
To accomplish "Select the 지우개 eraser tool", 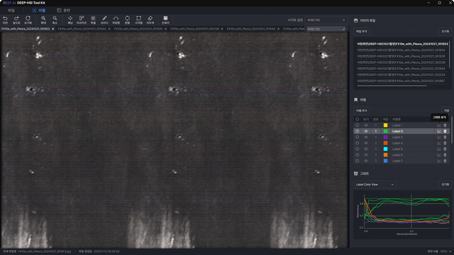I will click(x=150, y=20).
